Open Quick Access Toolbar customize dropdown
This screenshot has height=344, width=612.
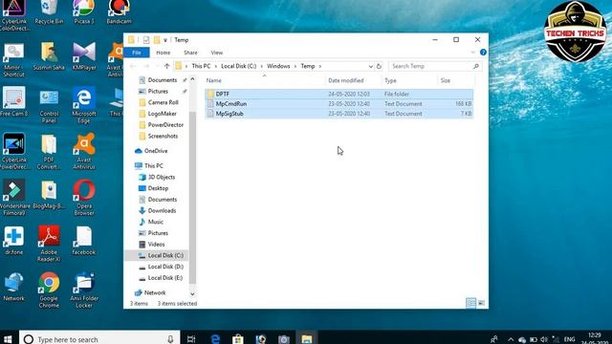[x=165, y=40]
